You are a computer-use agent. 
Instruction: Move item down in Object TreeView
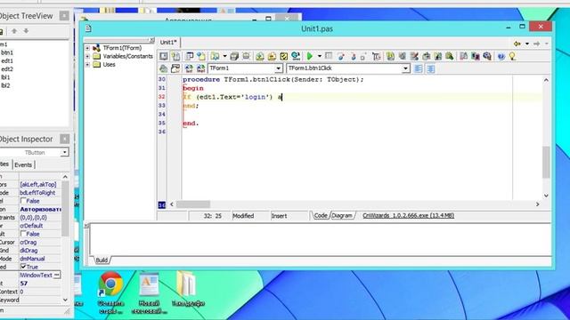[26, 31]
